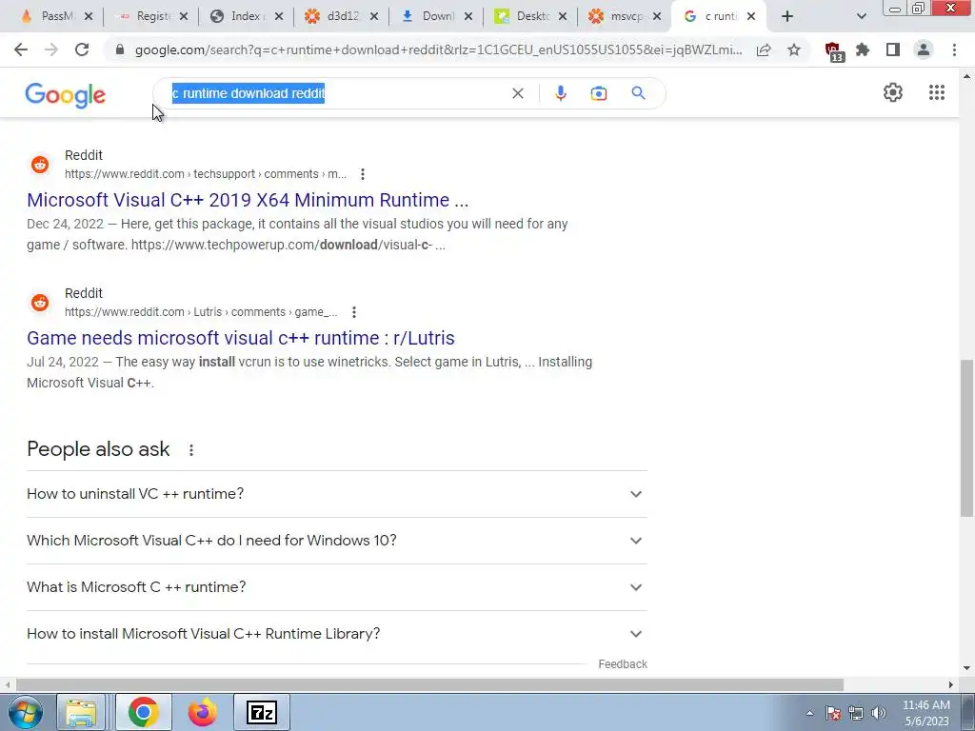Open the share page icon in address bar
975x731 pixels.
click(x=764, y=49)
